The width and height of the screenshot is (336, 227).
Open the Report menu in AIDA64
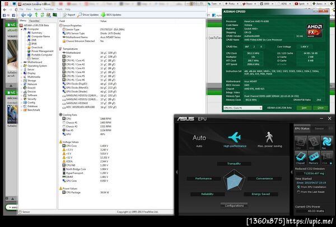[x=38, y=9]
